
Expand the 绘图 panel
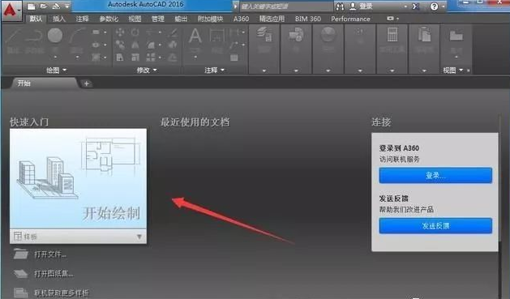(x=57, y=70)
